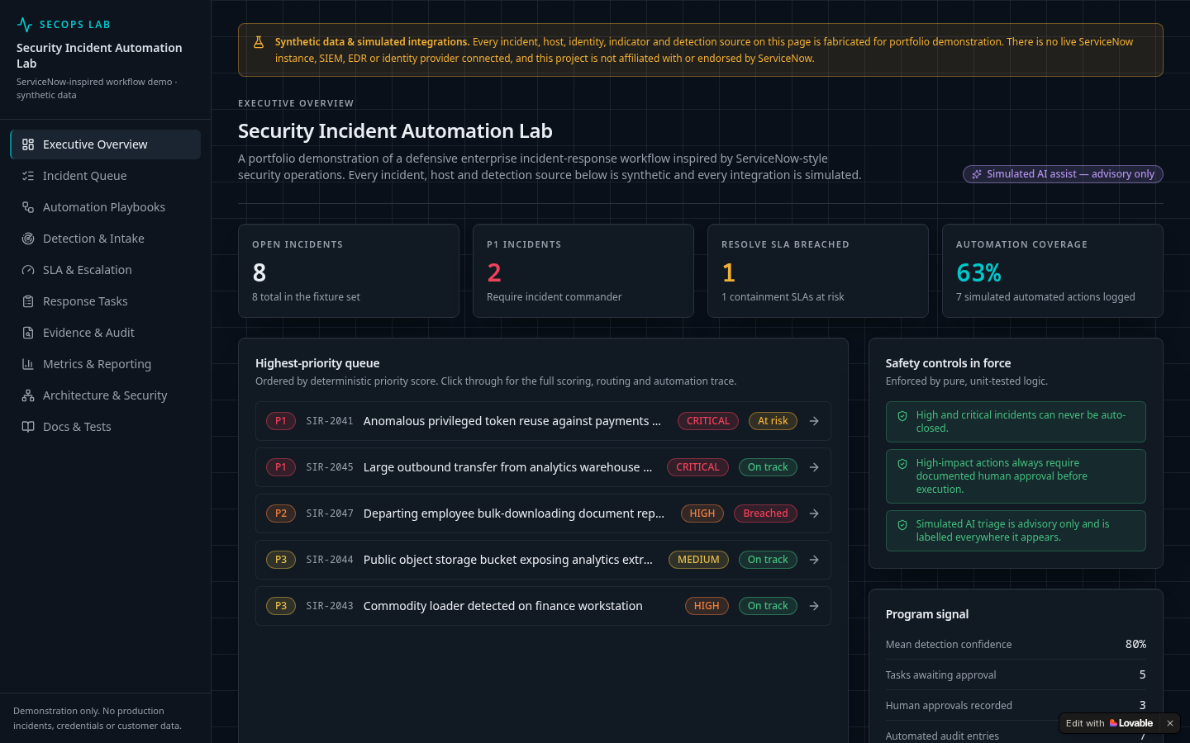
Task: Click the flask icon in the synthetic data banner
Action: (259, 42)
